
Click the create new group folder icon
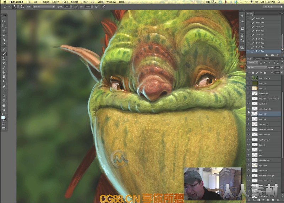click(268, 200)
